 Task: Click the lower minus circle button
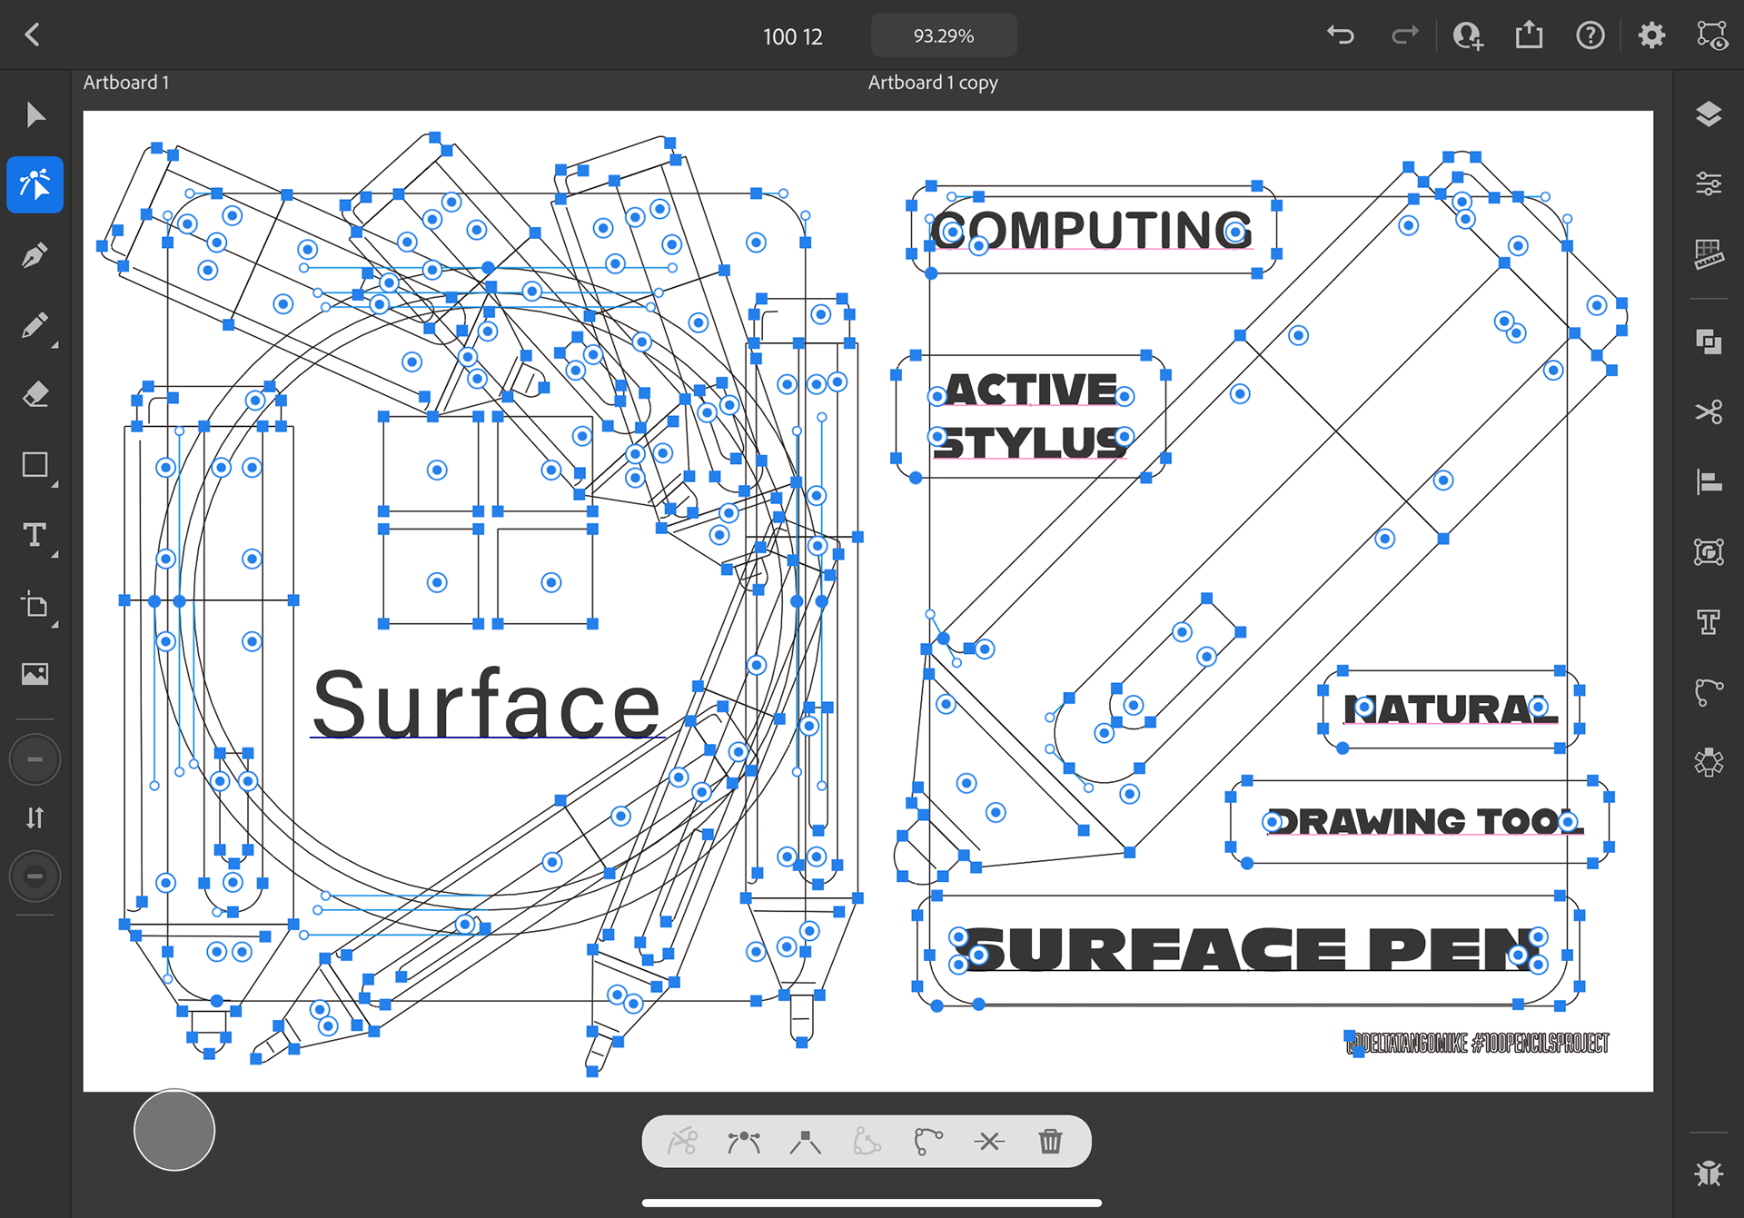[35, 876]
